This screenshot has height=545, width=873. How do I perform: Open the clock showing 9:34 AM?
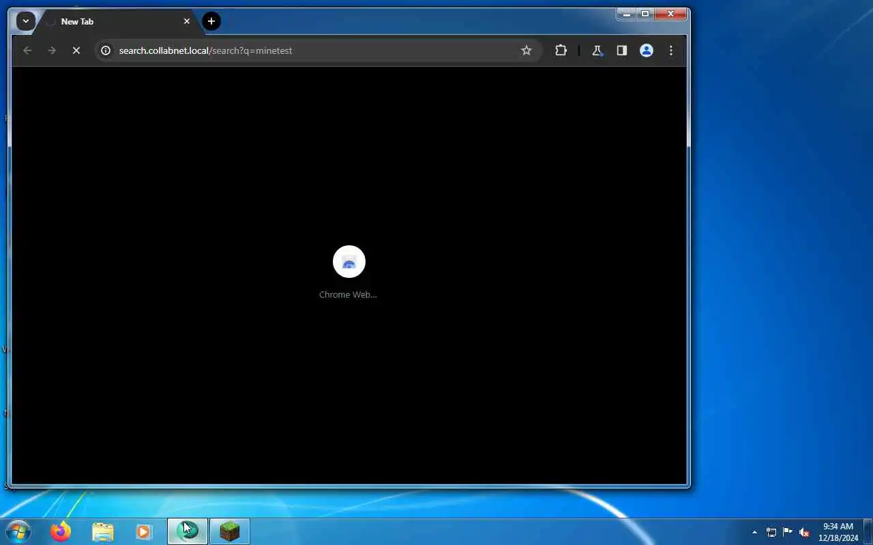tap(838, 532)
